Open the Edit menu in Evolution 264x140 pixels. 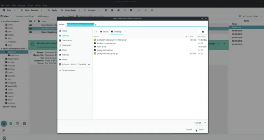pos(8,5)
